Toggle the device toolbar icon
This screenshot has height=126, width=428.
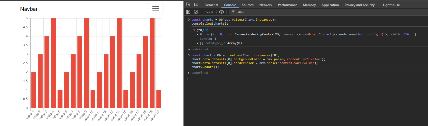tap(196, 5)
